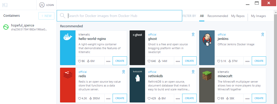Click the downloads arrow icon on redis
This screenshot has width=277, height=104.
[91, 98]
